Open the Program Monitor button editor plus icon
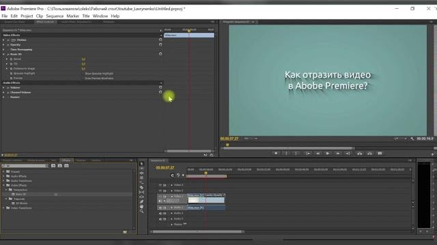This screenshot has height=245, width=437. point(432,154)
